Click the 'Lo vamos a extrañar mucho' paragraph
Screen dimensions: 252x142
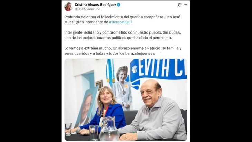coord(123,51)
